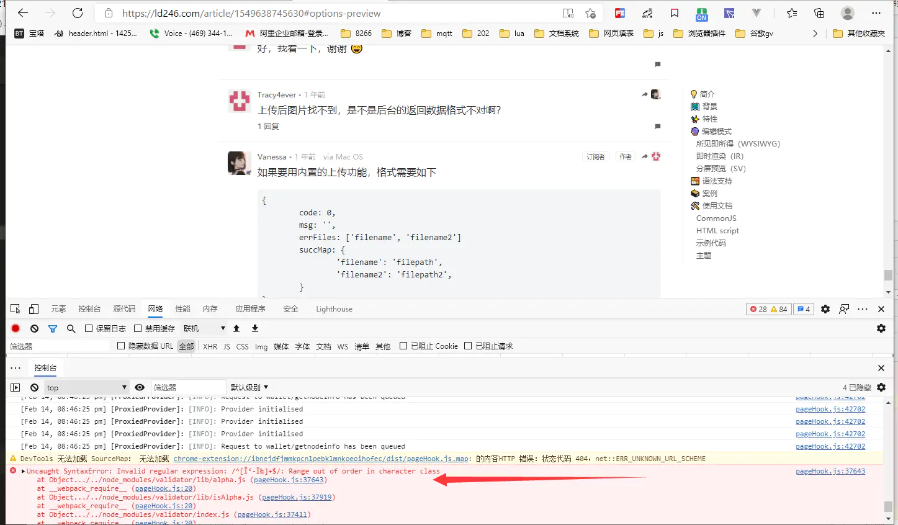Click the 4 已隐藏 hidden messages label

(x=856, y=387)
